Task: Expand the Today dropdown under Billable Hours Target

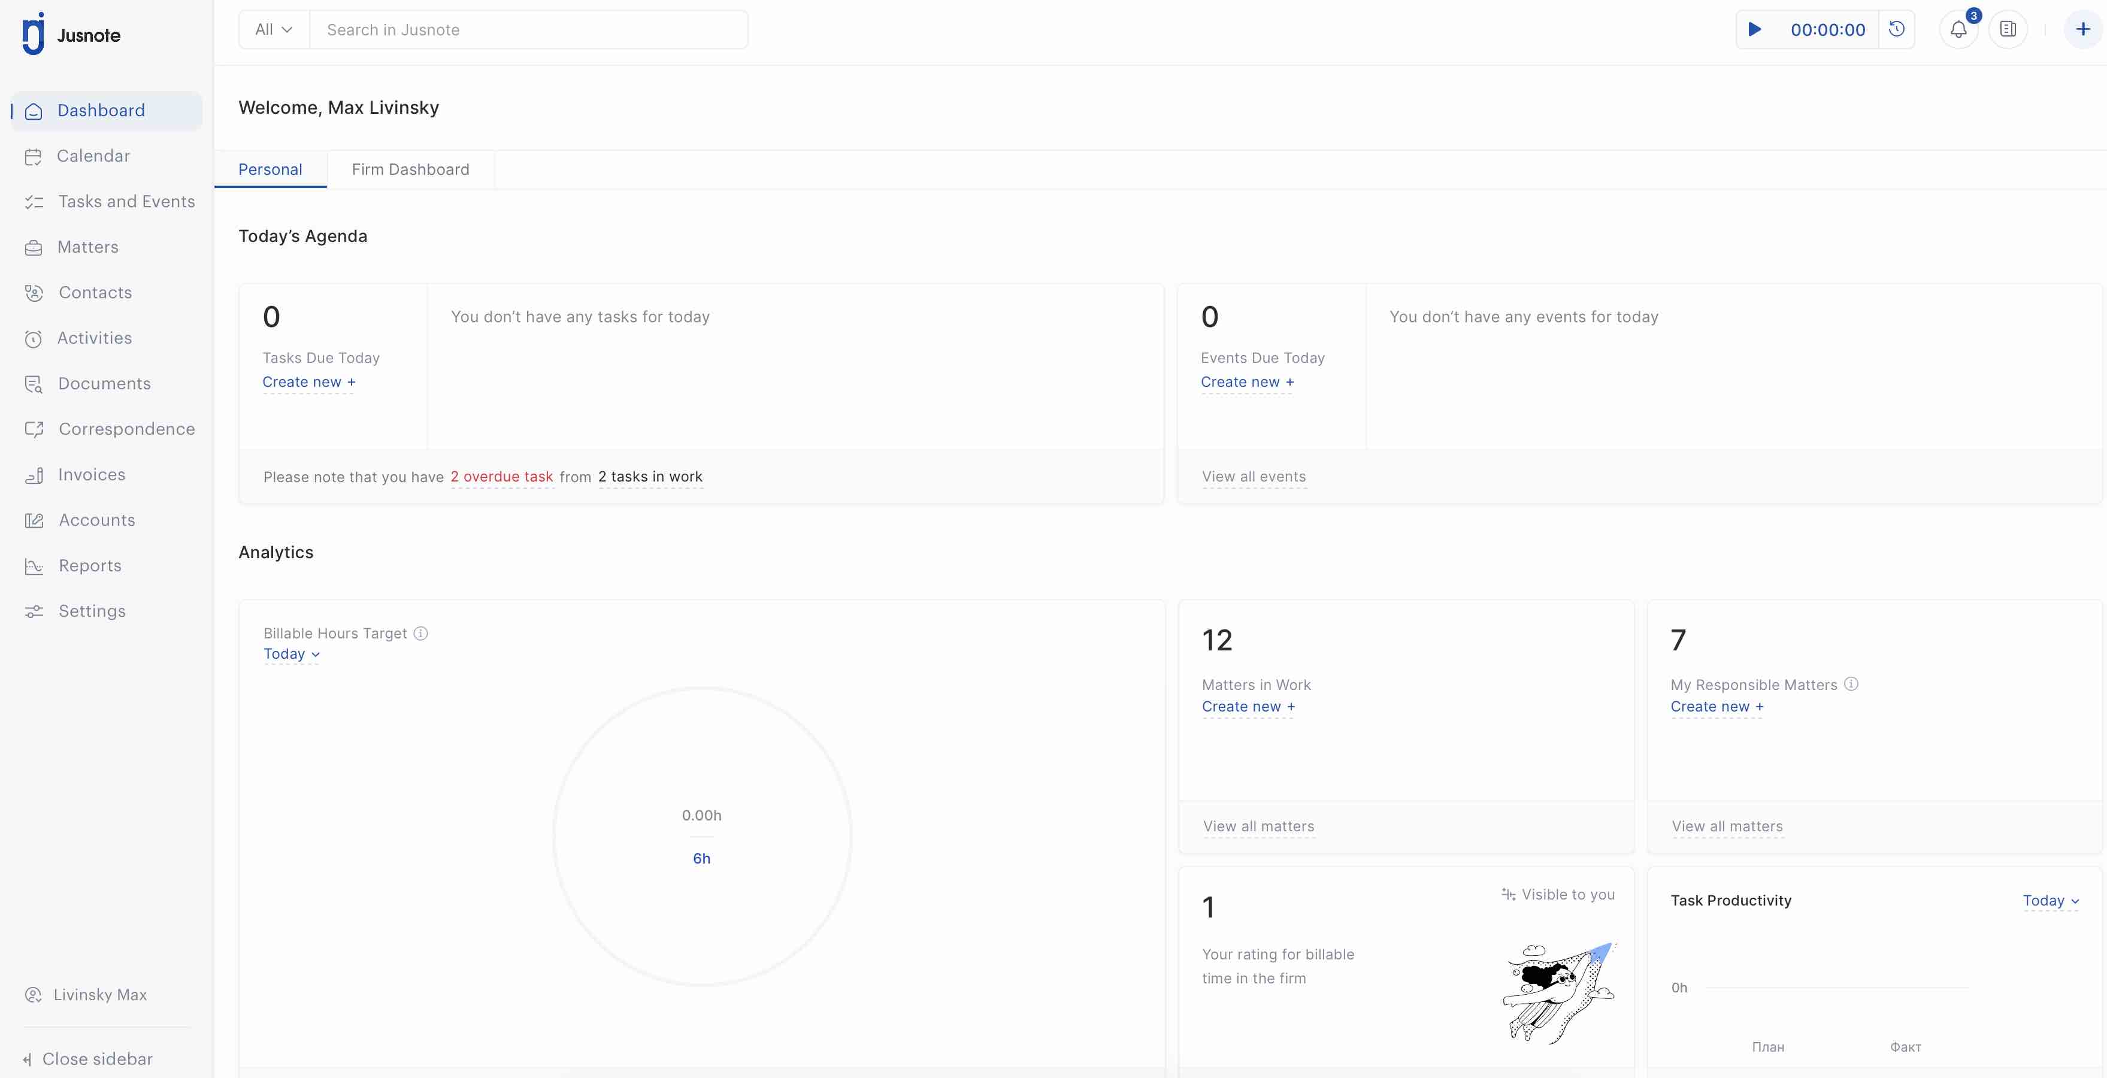Action: [x=290, y=653]
